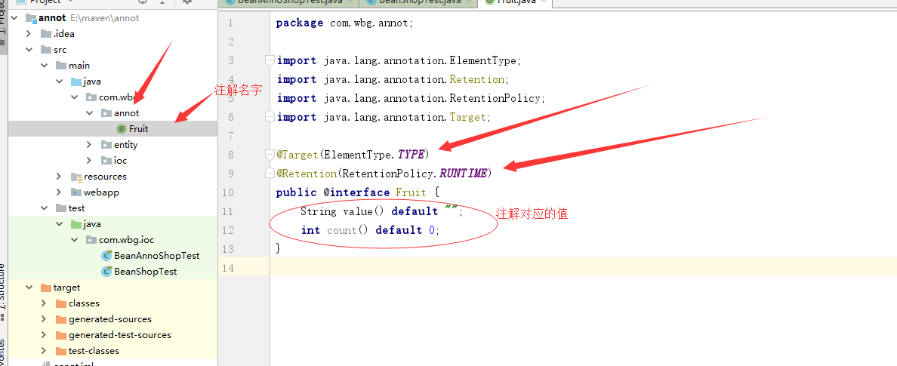Viewport: 897px width, 366px height.
Task: Collapse the target folder
Action: click(29, 288)
